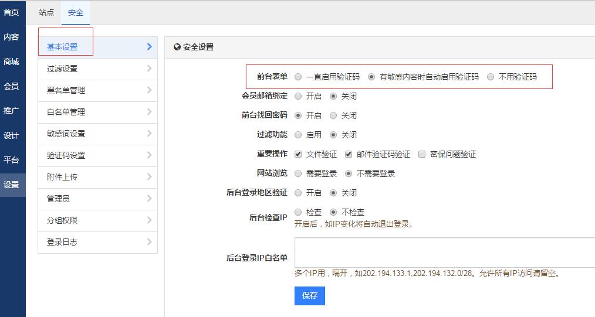Set 会员邮箱绑定 to 关闭
The image size is (595, 317).
pyautogui.click(x=333, y=96)
